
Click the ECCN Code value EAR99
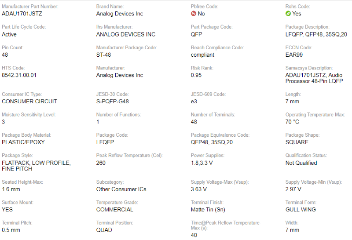(x=294, y=55)
